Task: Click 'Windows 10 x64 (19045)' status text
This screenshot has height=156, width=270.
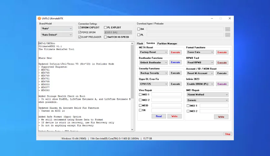Action: coord(74,139)
